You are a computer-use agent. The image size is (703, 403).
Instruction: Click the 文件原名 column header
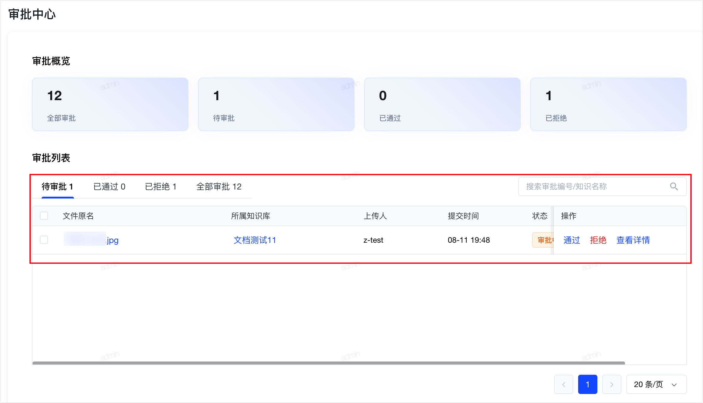[78, 216]
